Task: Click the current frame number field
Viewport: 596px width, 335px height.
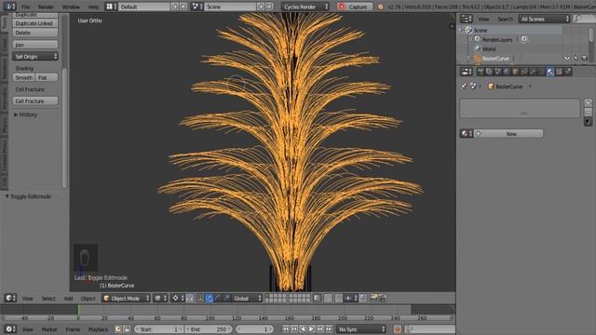Action: 254,328
